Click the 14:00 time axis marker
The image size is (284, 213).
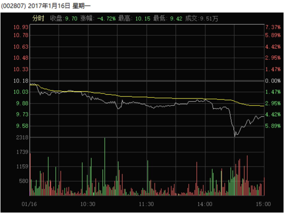pyautogui.click(x=205, y=204)
